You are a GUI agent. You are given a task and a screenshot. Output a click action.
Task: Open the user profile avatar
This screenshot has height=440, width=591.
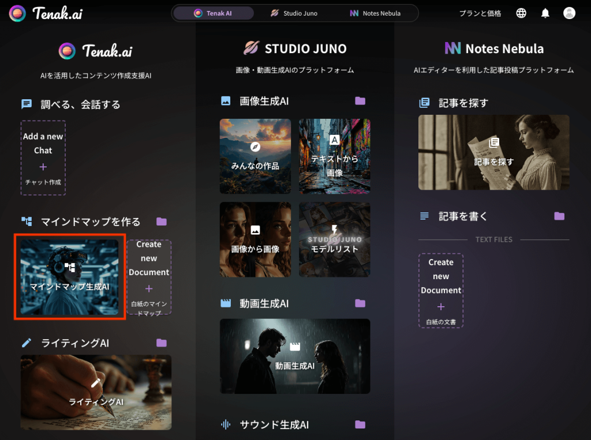[x=569, y=13]
